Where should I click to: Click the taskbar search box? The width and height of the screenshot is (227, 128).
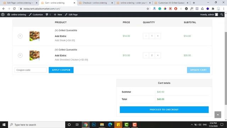37,125
